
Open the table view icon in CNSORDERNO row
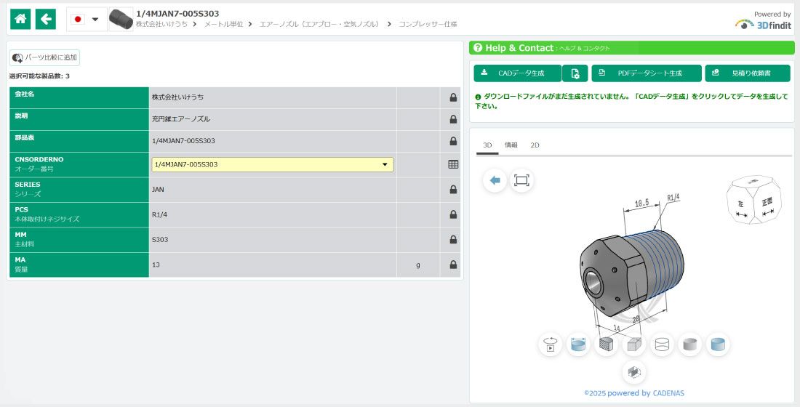[x=453, y=164]
